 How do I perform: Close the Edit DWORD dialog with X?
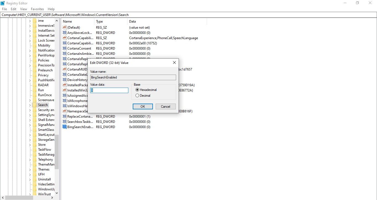[174, 63]
